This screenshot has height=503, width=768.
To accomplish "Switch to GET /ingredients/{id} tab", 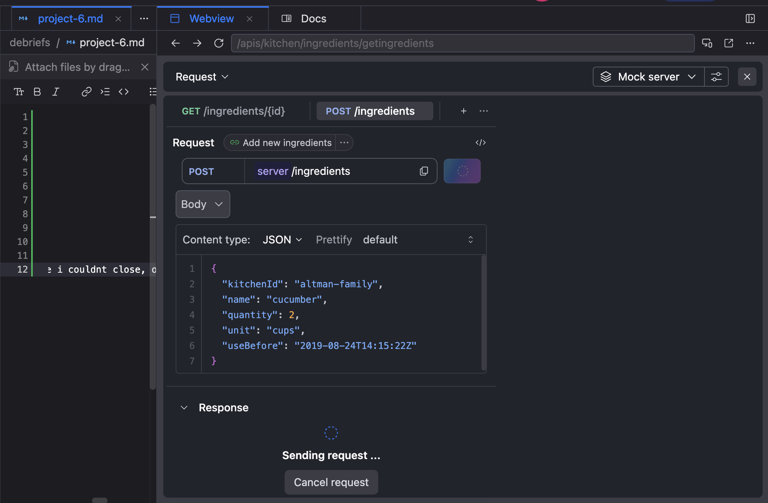I will [x=233, y=111].
